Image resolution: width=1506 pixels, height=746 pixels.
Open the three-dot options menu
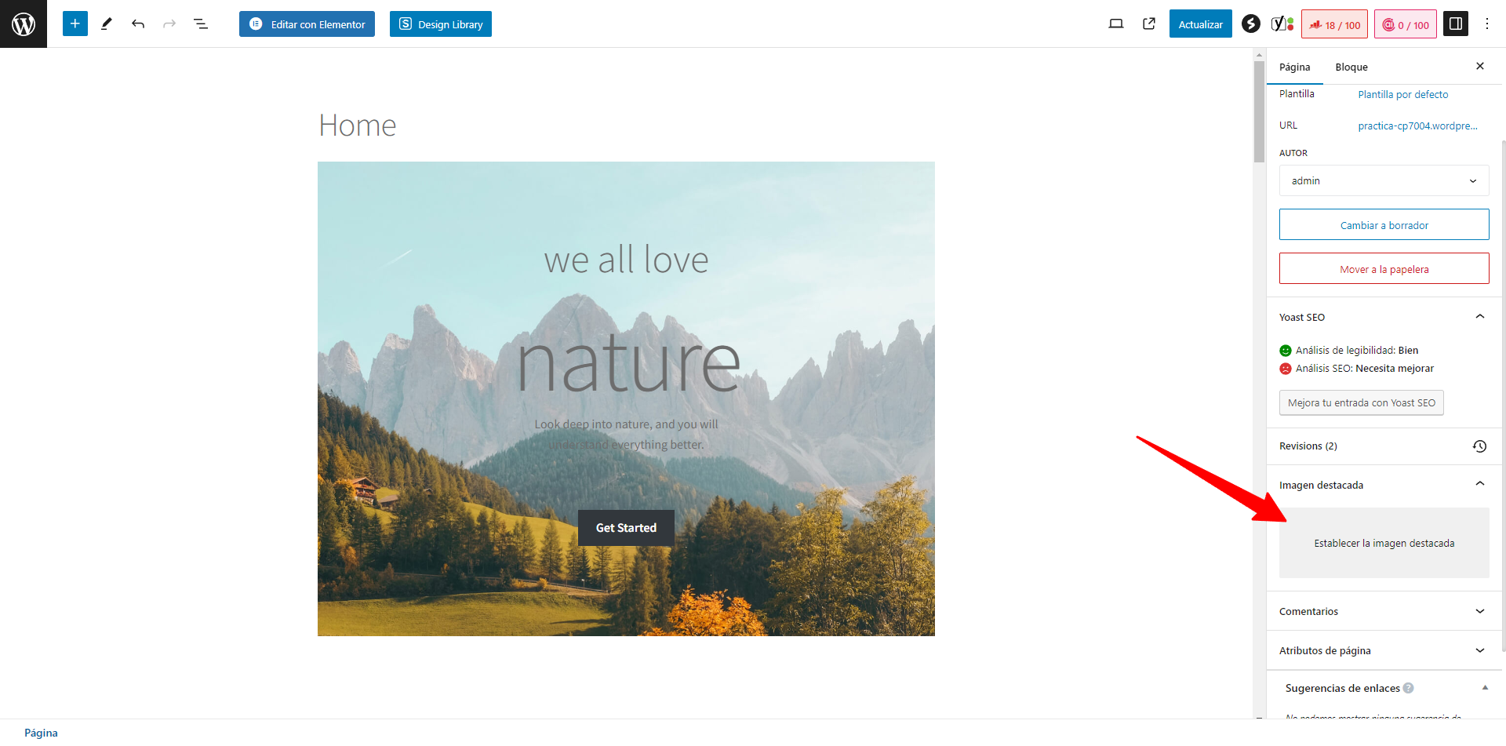coord(1487,24)
